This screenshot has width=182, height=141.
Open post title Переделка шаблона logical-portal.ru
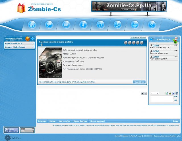pos(56,42)
